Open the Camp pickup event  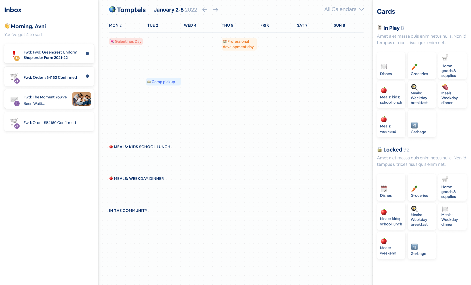tap(163, 82)
